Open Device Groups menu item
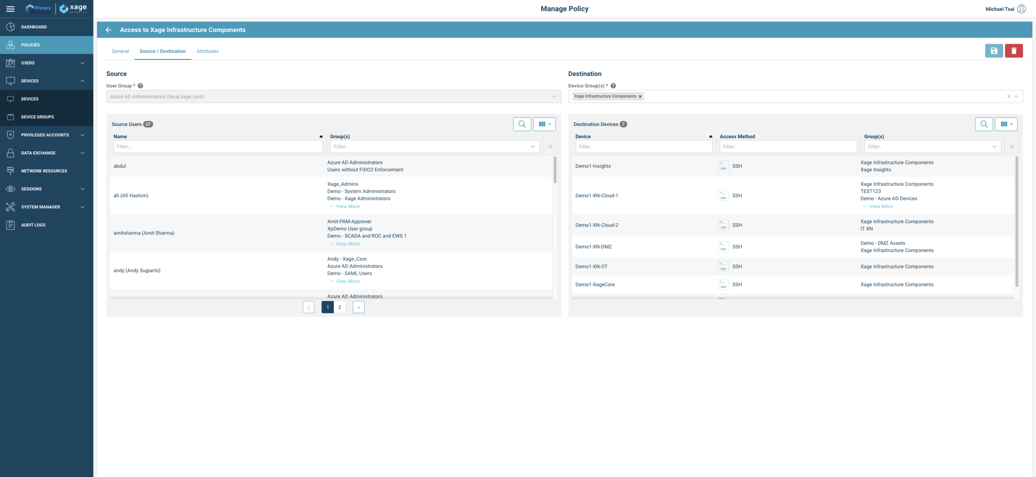Screen dimensions: 1036x477 47,117
